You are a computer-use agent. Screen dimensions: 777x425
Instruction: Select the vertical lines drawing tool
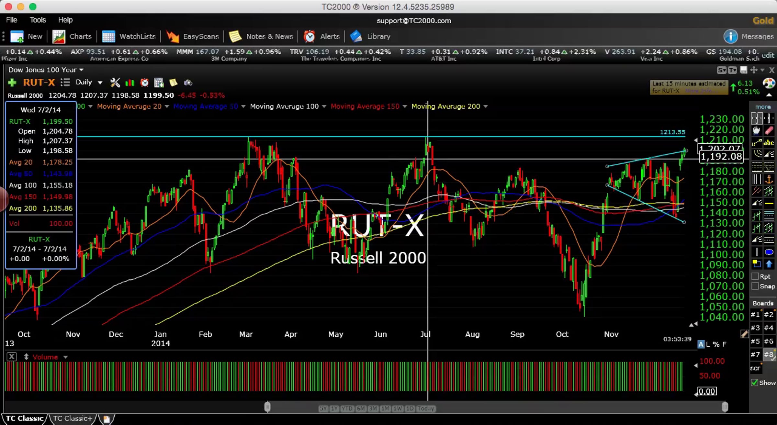click(757, 179)
